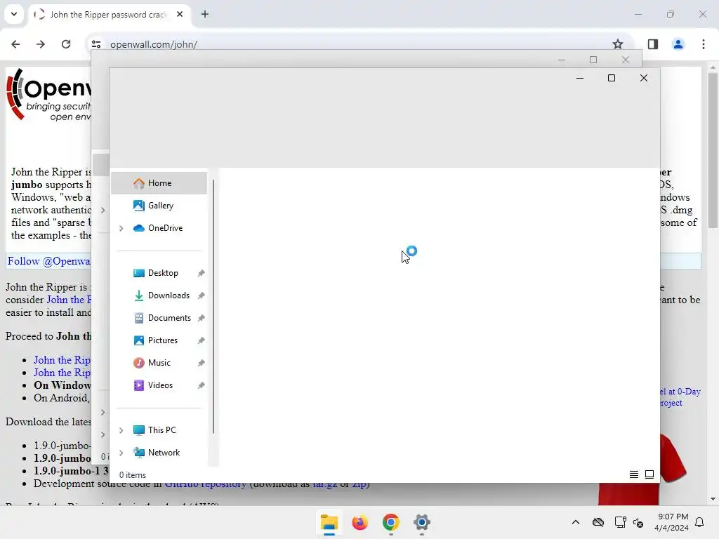
Task: Minimize the front File Explorer window
Action: click(579, 78)
